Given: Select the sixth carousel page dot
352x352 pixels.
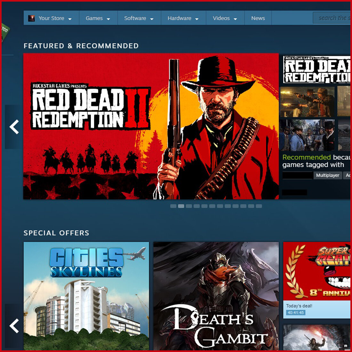Looking at the screenshot, I should tap(212, 206).
